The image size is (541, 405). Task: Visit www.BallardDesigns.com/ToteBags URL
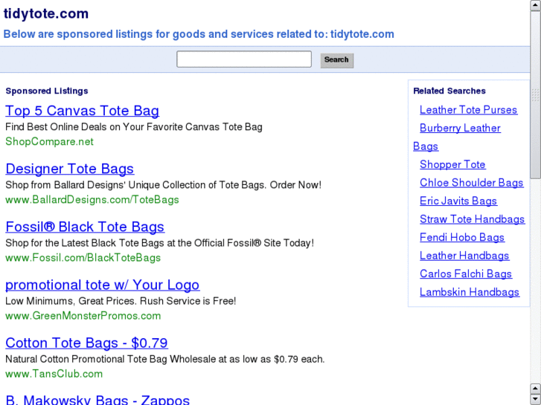pyautogui.click(x=92, y=200)
